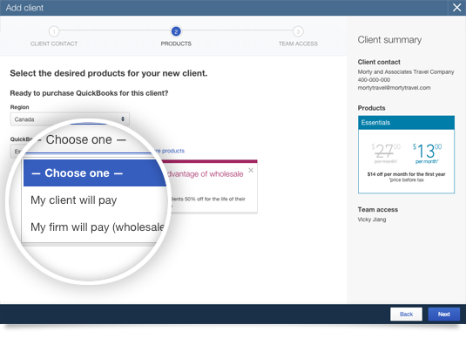Click the Team access heading in summary
466x345 pixels.
click(378, 209)
